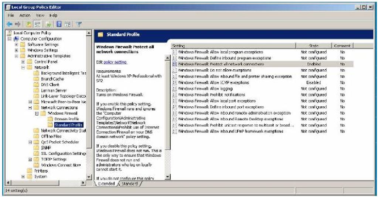
Task: Expand the Windows Settings node
Action: click(16, 50)
